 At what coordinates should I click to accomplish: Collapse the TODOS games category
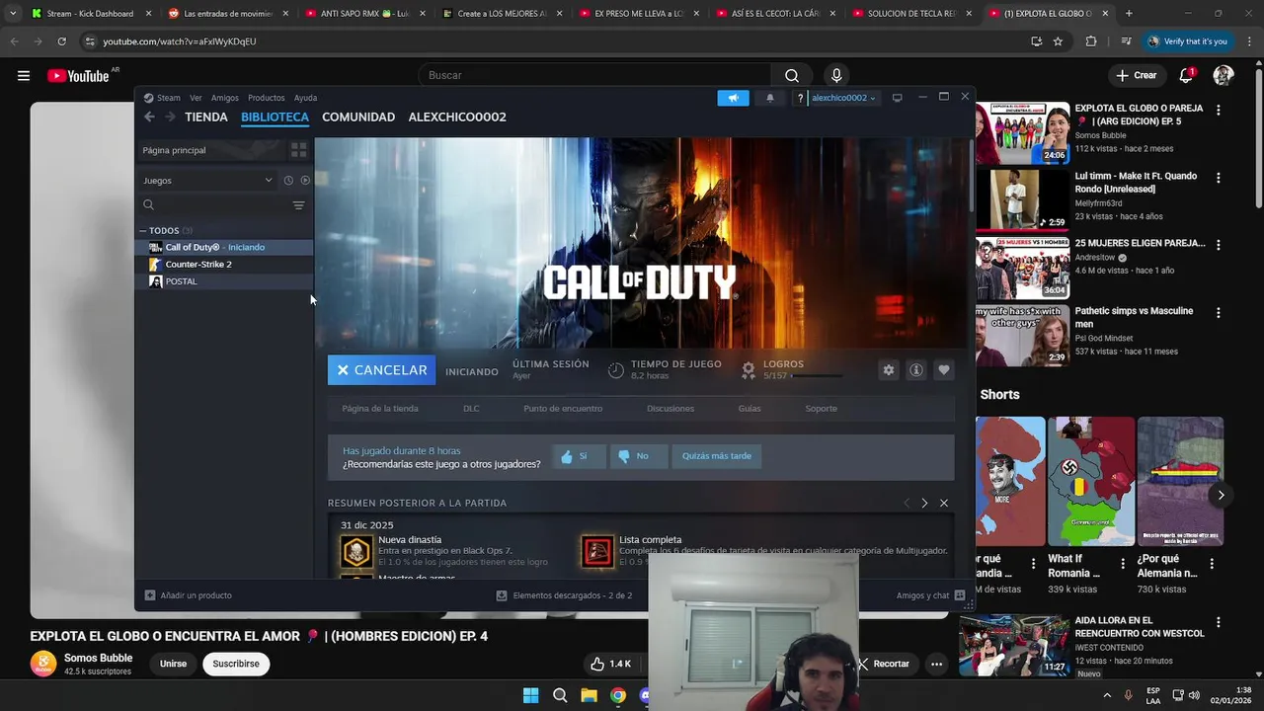click(x=142, y=230)
